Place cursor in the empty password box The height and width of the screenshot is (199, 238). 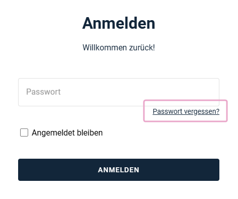119,92
